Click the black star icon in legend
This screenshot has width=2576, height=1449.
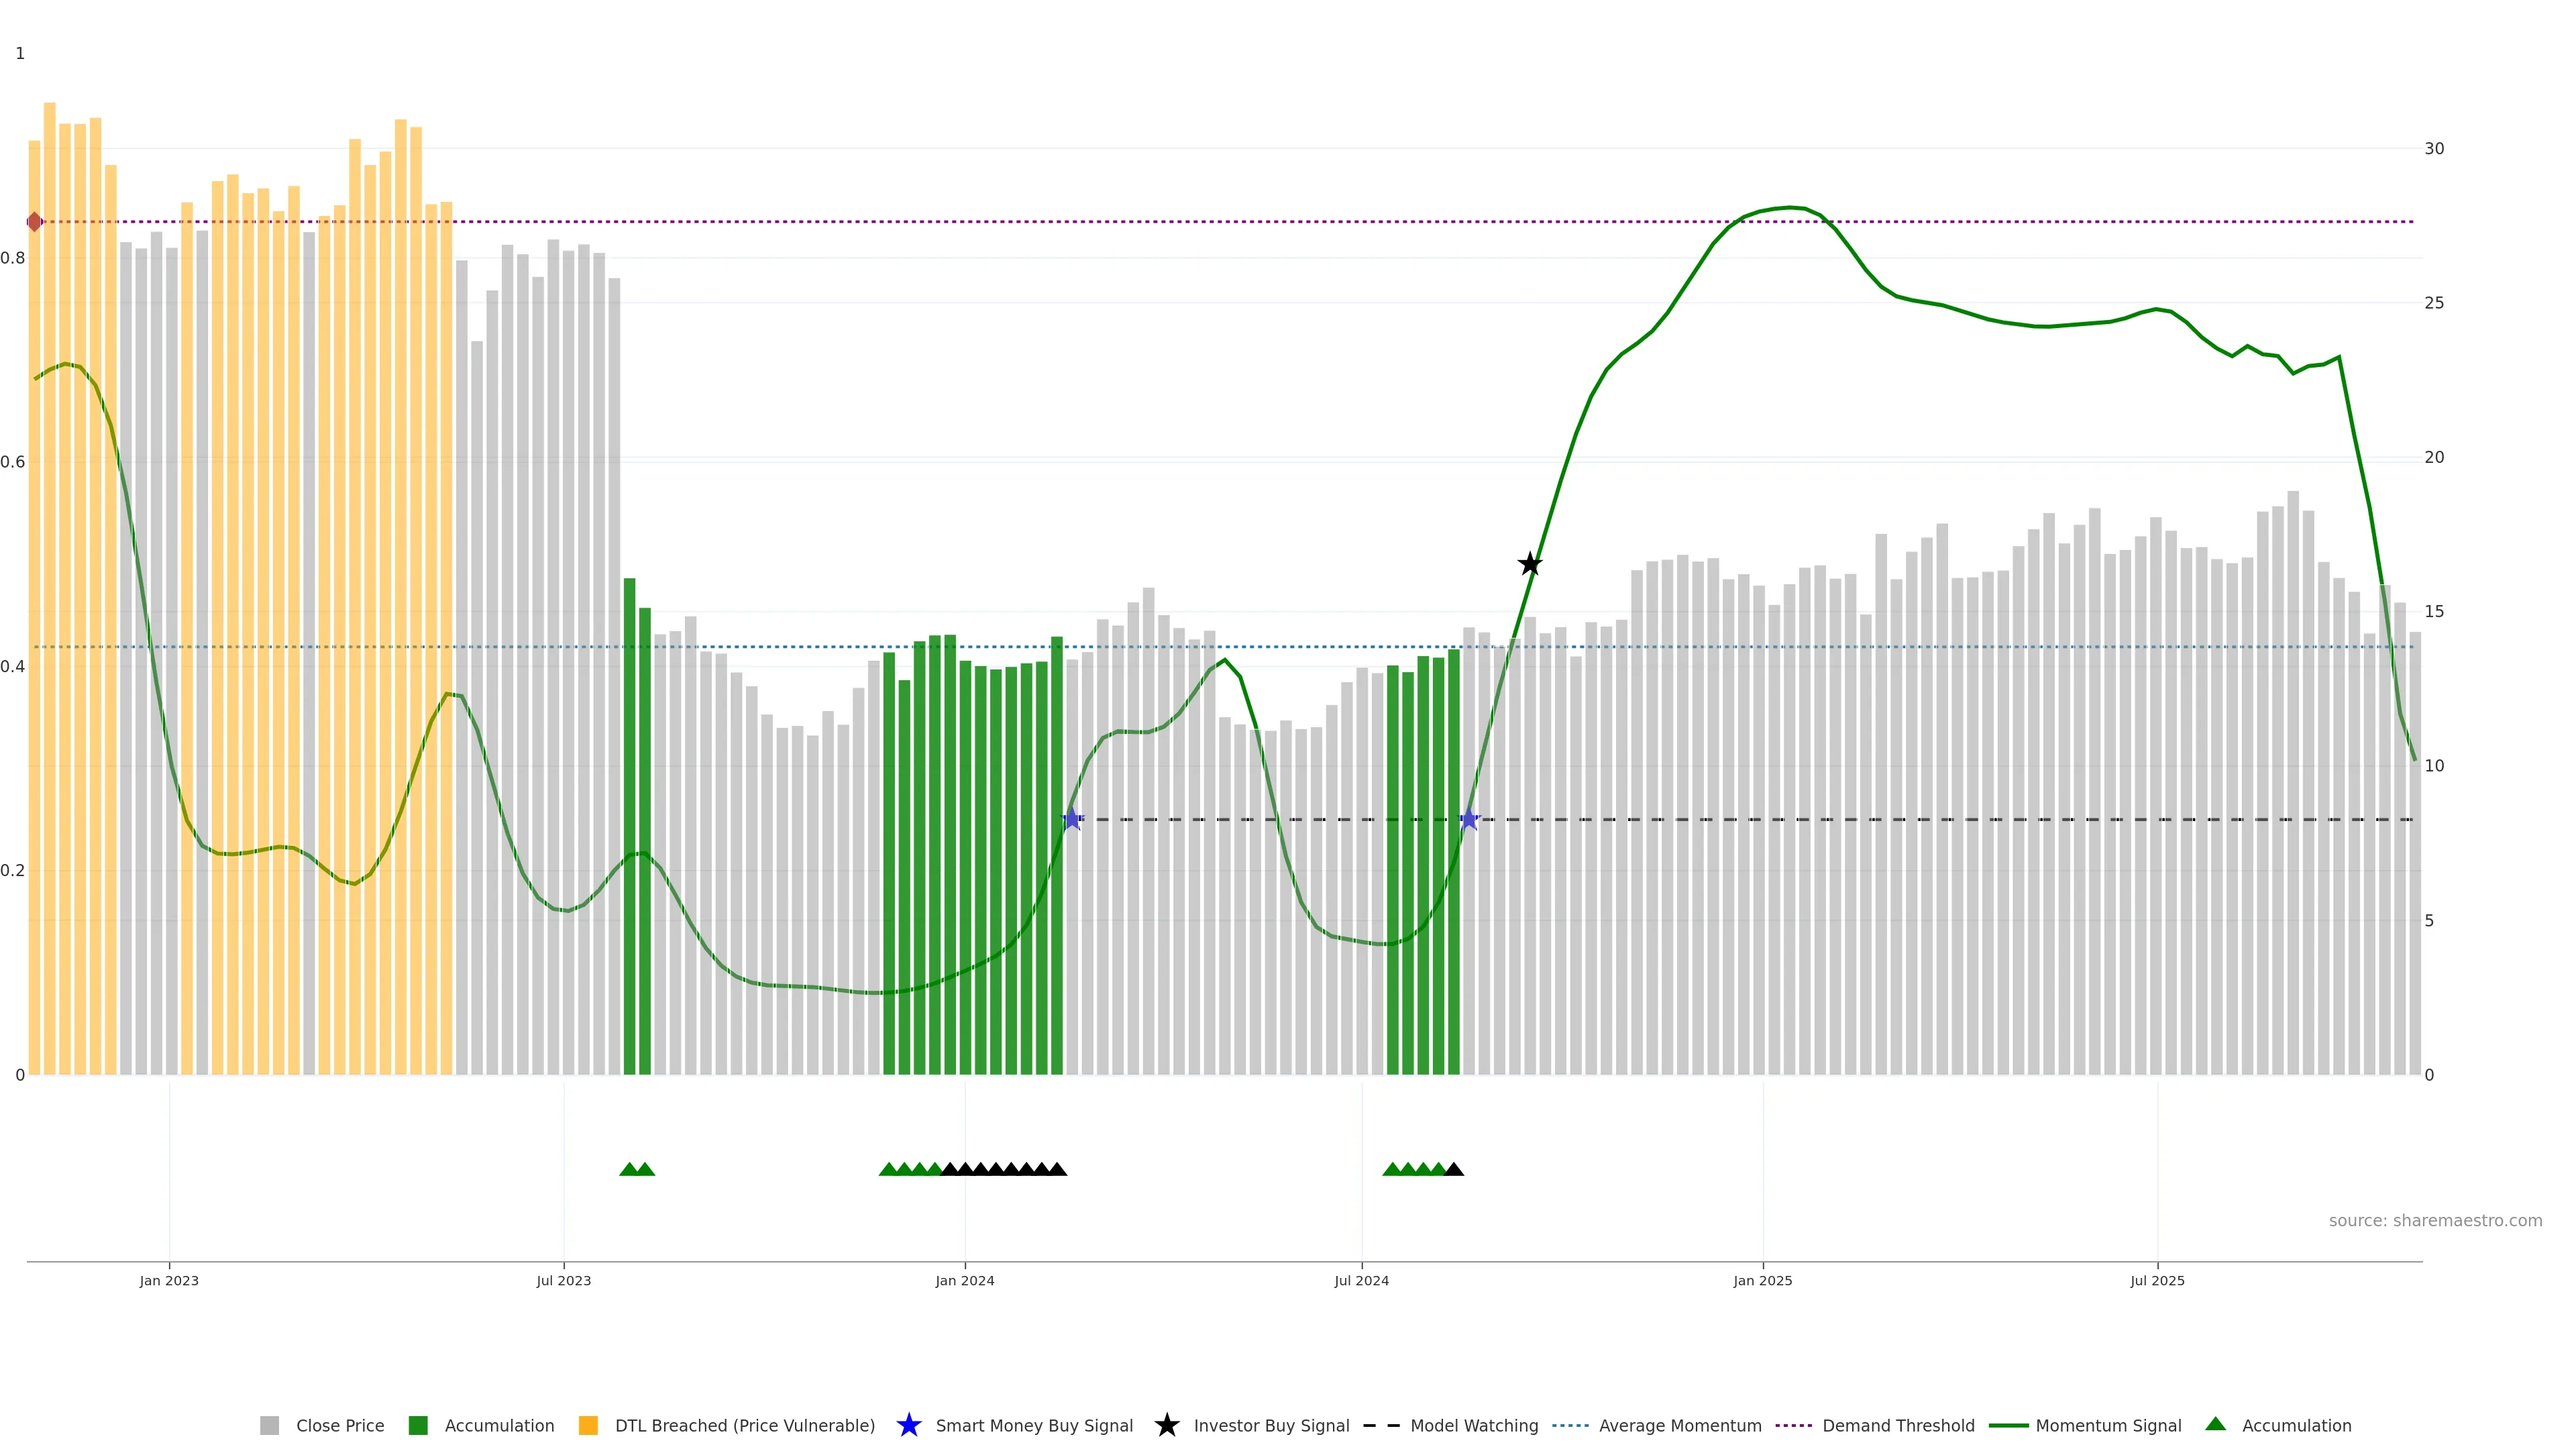[x=1166, y=1425]
